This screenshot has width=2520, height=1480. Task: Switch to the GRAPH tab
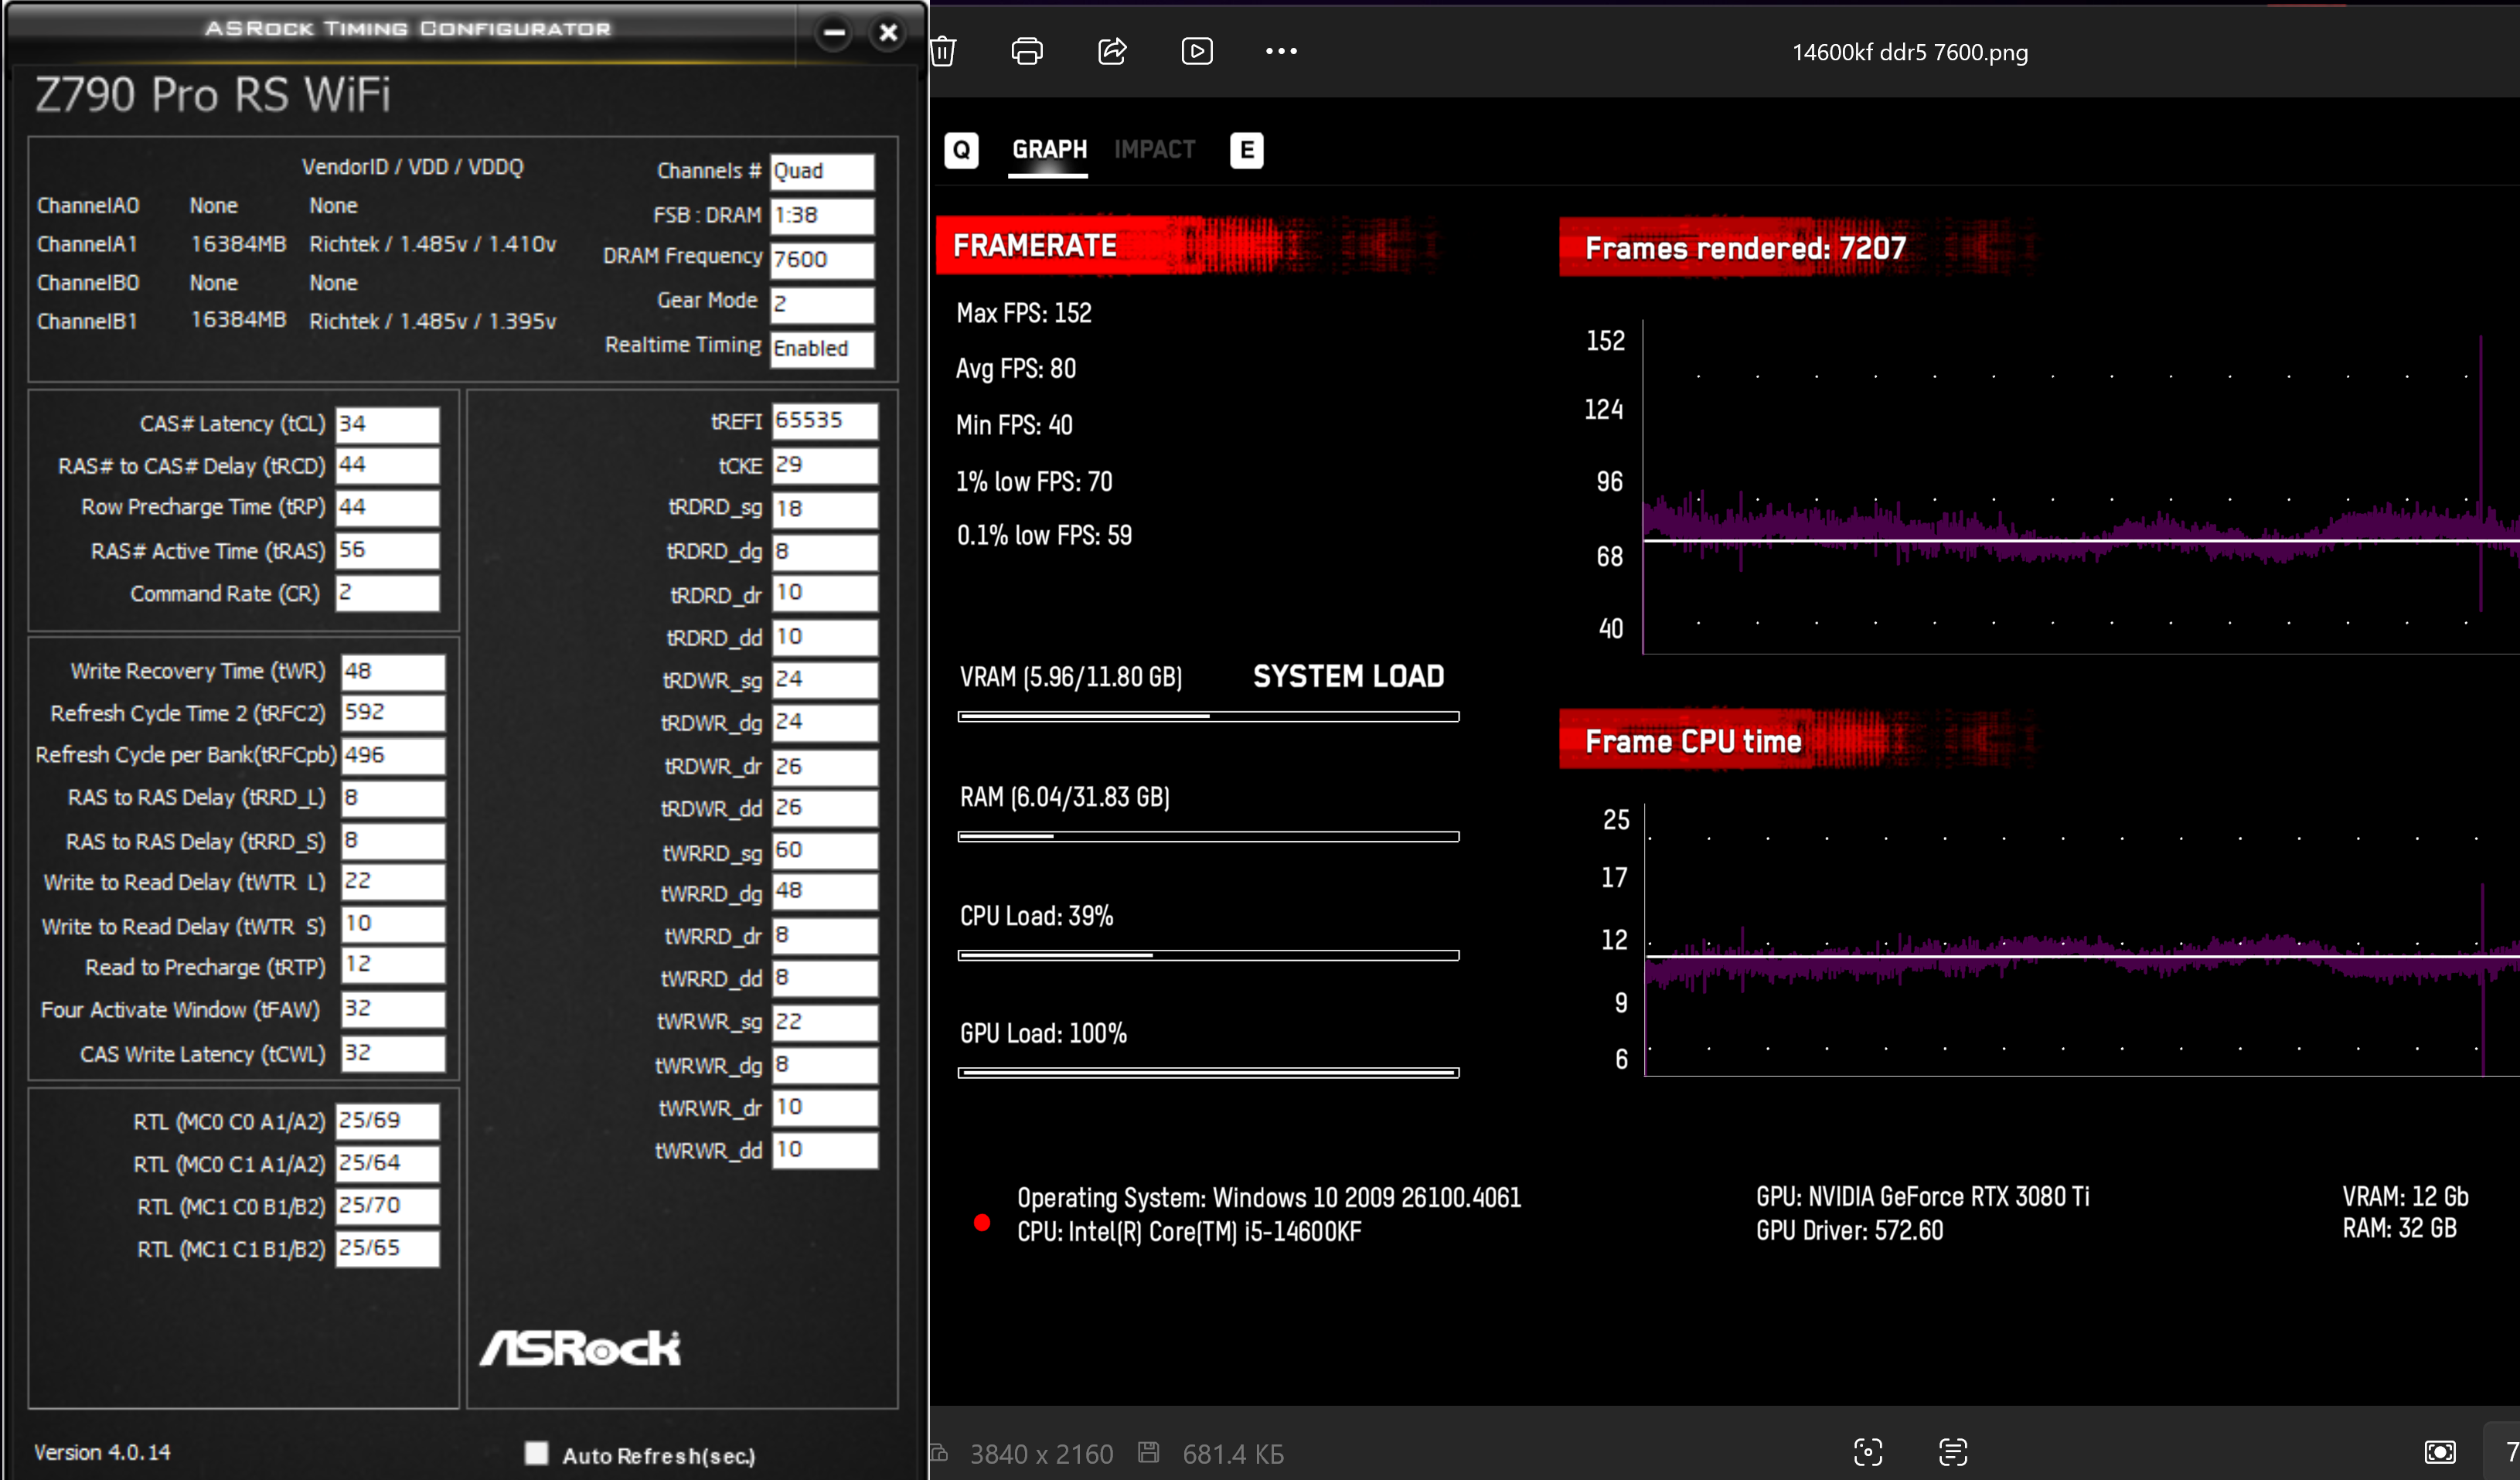pyautogui.click(x=1049, y=150)
